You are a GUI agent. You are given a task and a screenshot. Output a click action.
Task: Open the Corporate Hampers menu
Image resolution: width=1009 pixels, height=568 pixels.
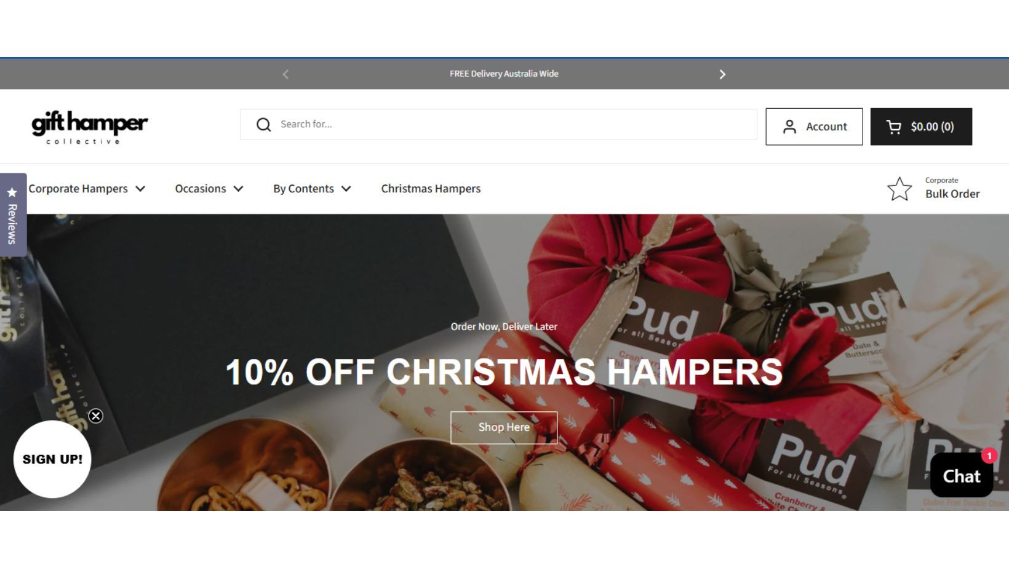click(78, 189)
